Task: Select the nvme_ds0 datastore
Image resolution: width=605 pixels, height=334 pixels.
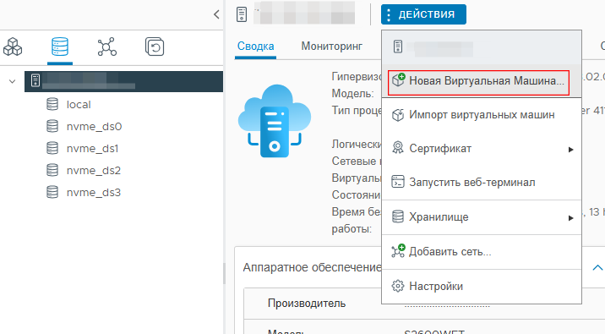Action: (94, 127)
